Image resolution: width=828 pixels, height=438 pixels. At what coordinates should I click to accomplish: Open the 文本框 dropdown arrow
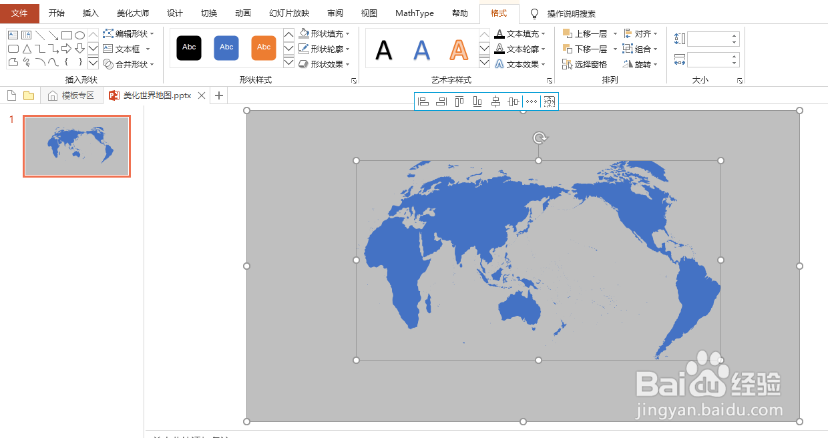coord(148,49)
